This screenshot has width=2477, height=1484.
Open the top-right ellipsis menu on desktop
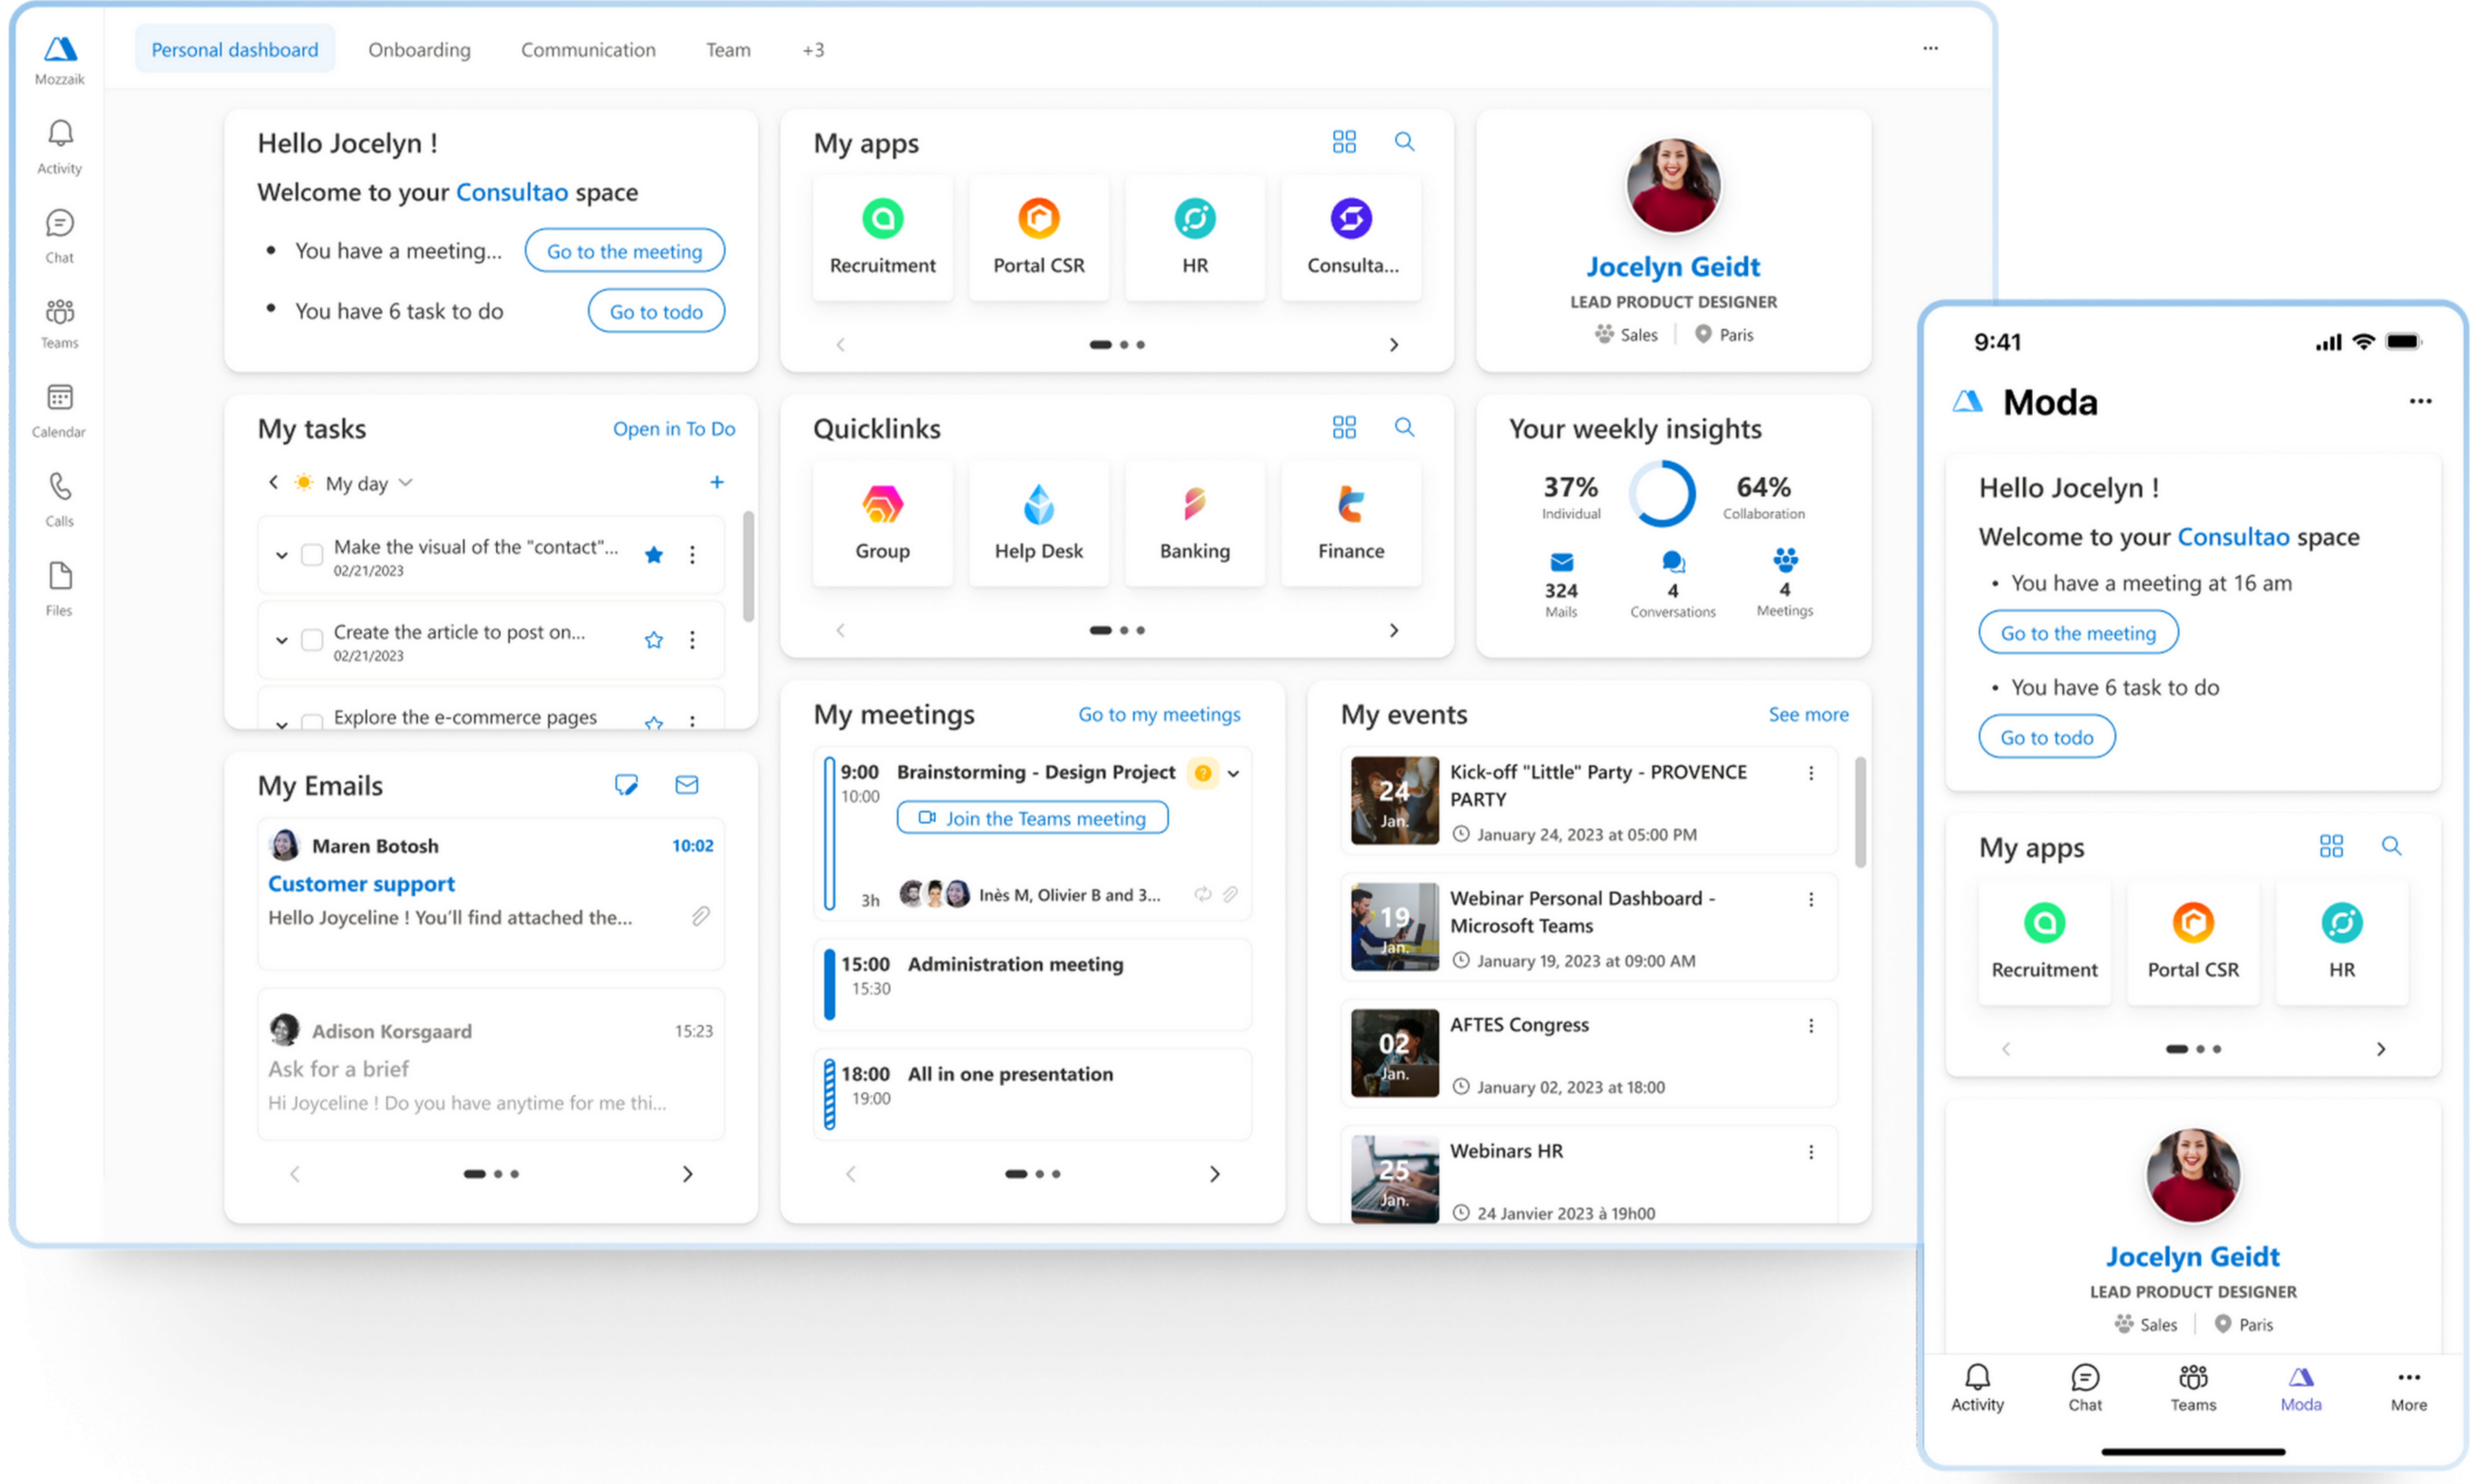pyautogui.click(x=1930, y=48)
